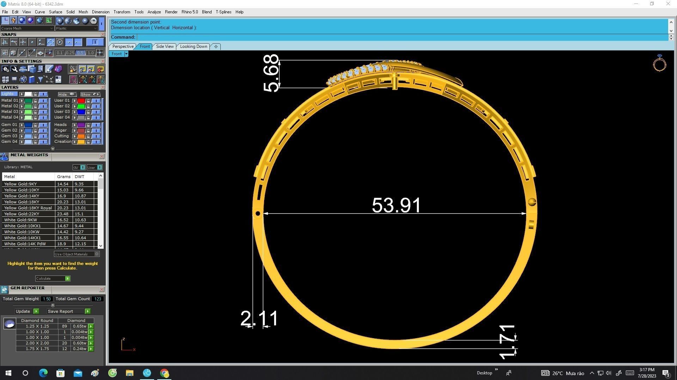This screenshot has width=677, height=380.
Task: Open the T-Splines menu
Action: (x=224, y=12)
